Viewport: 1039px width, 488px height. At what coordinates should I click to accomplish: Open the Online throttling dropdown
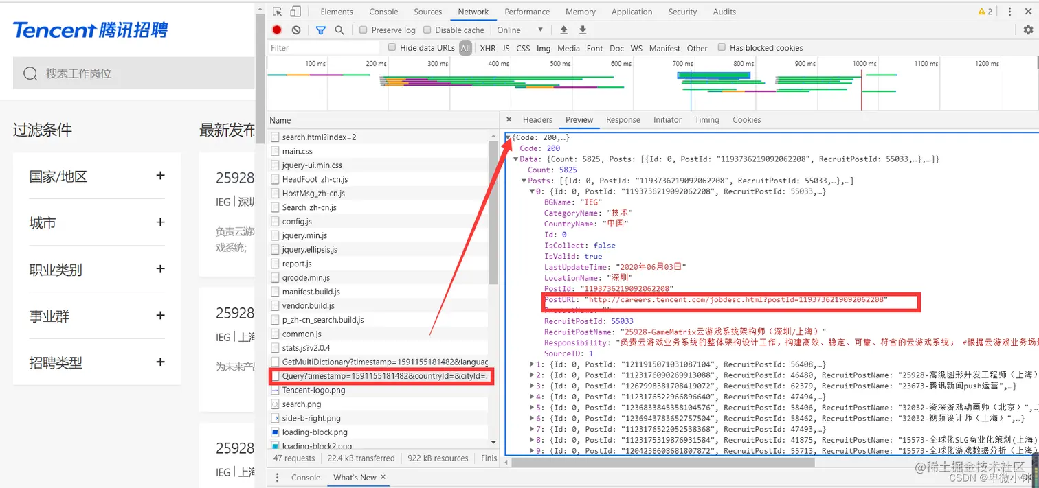click(x=520, y=30)
